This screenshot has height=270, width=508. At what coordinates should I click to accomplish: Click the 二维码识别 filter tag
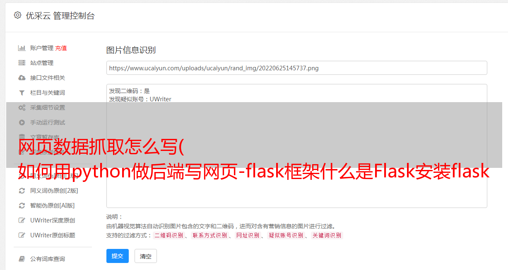tap(169, 235)
